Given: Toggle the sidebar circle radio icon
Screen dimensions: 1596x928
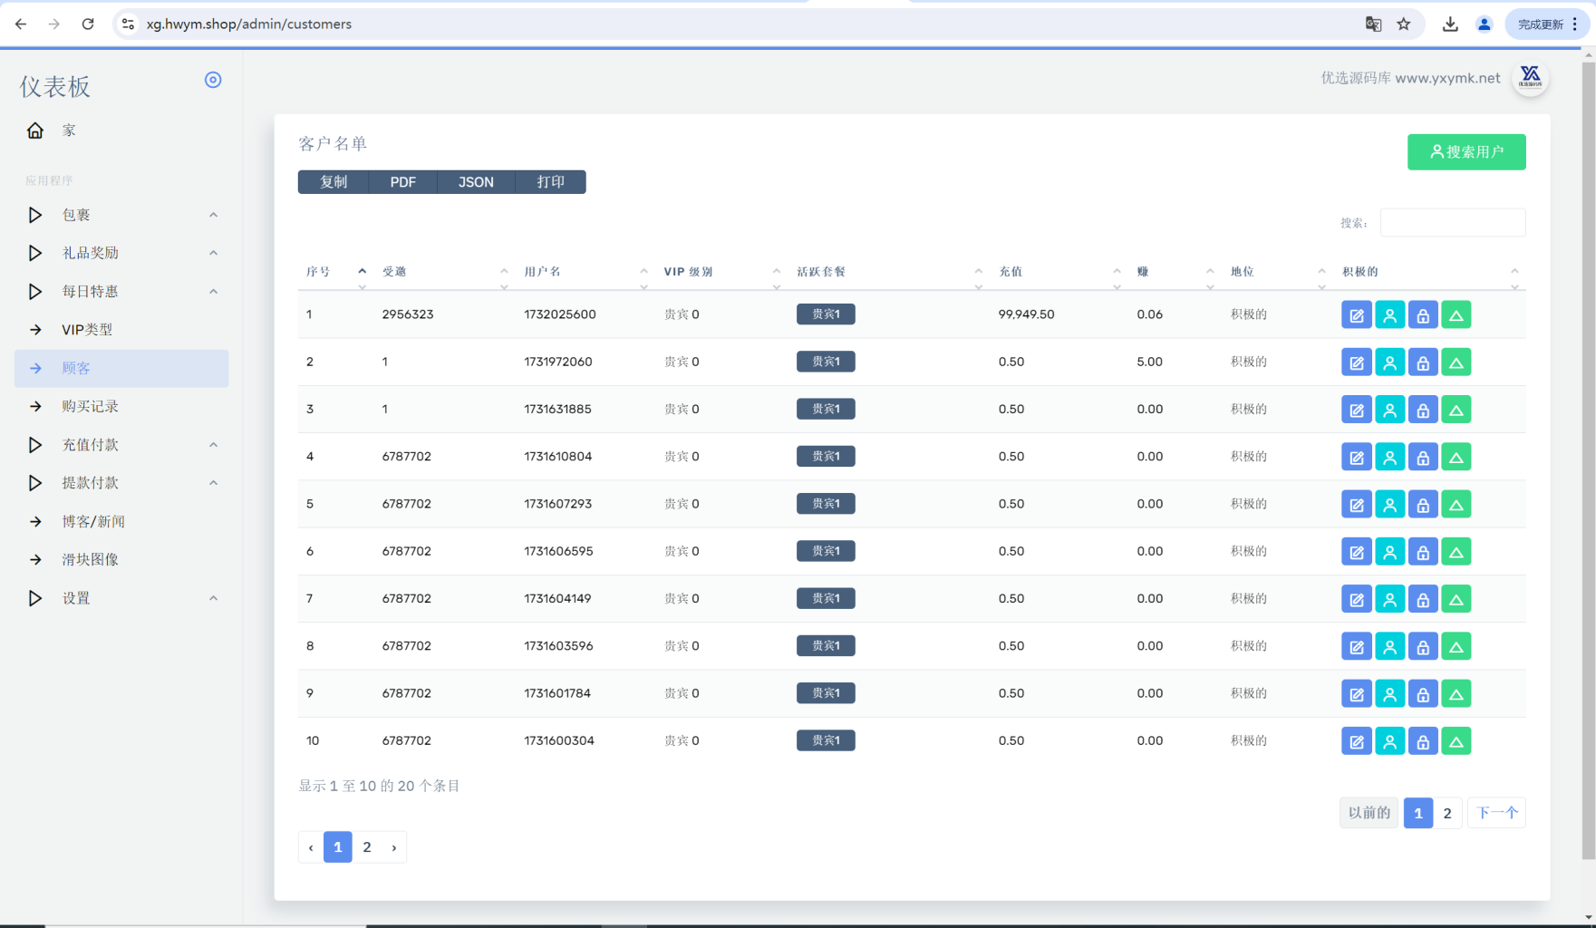Looking at the screenshot, I should point(213,80).
